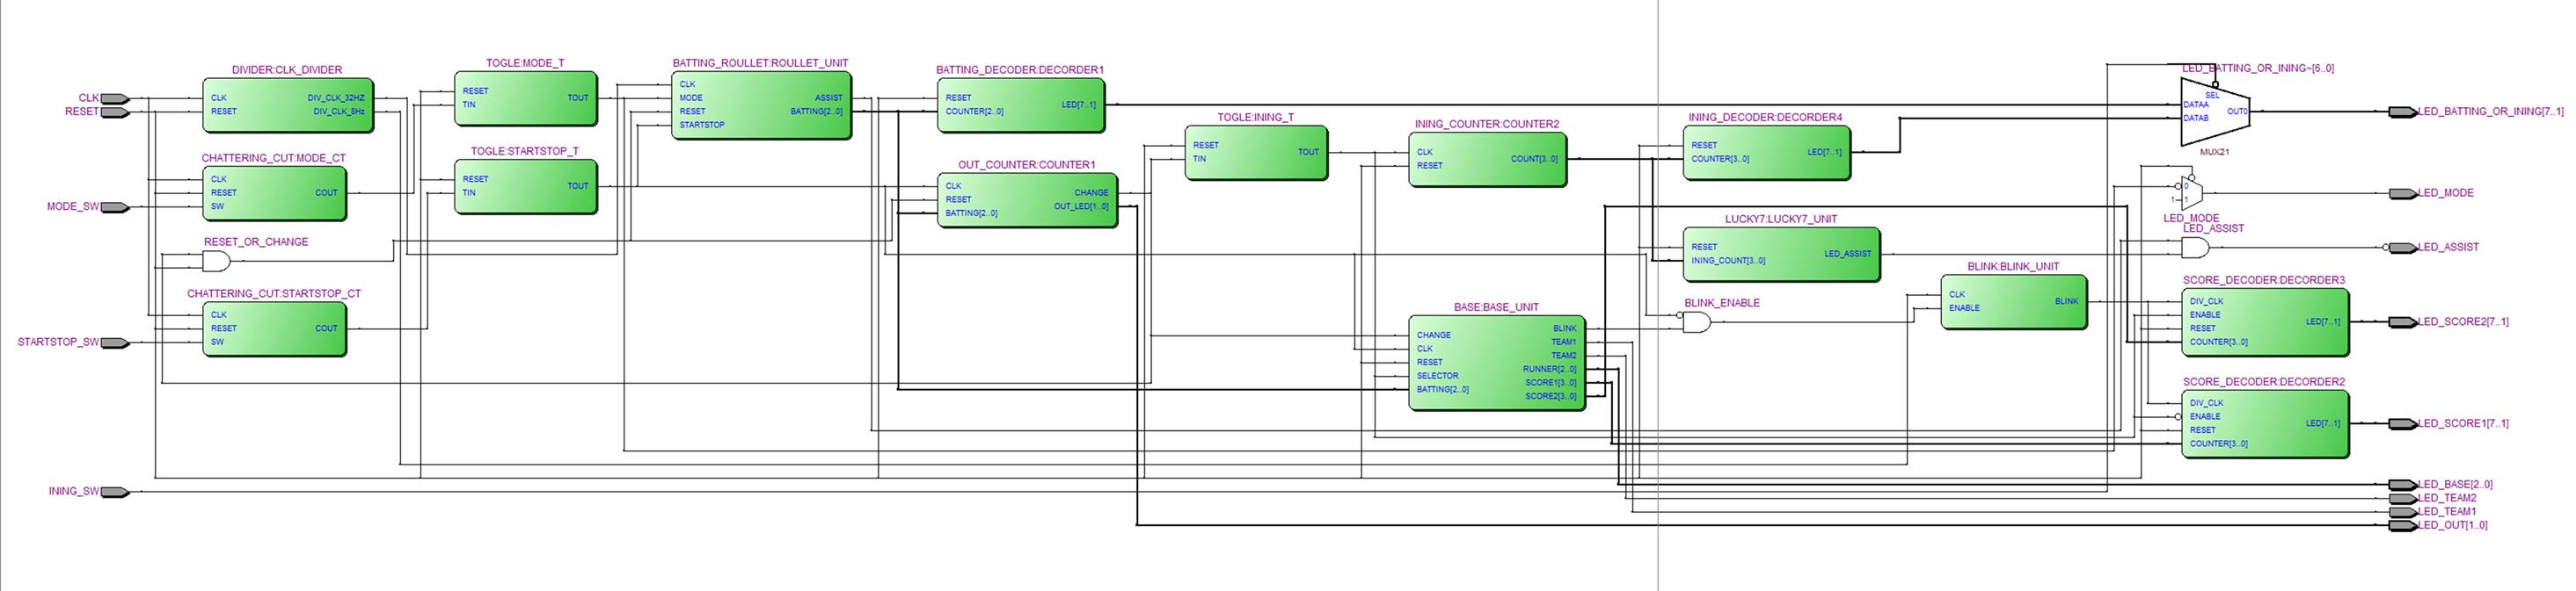Screen dimensions: 2576x591
Task: Click the SCORE1[3..0] port on BASE_UNIT
Action: tap(1550, 382)
